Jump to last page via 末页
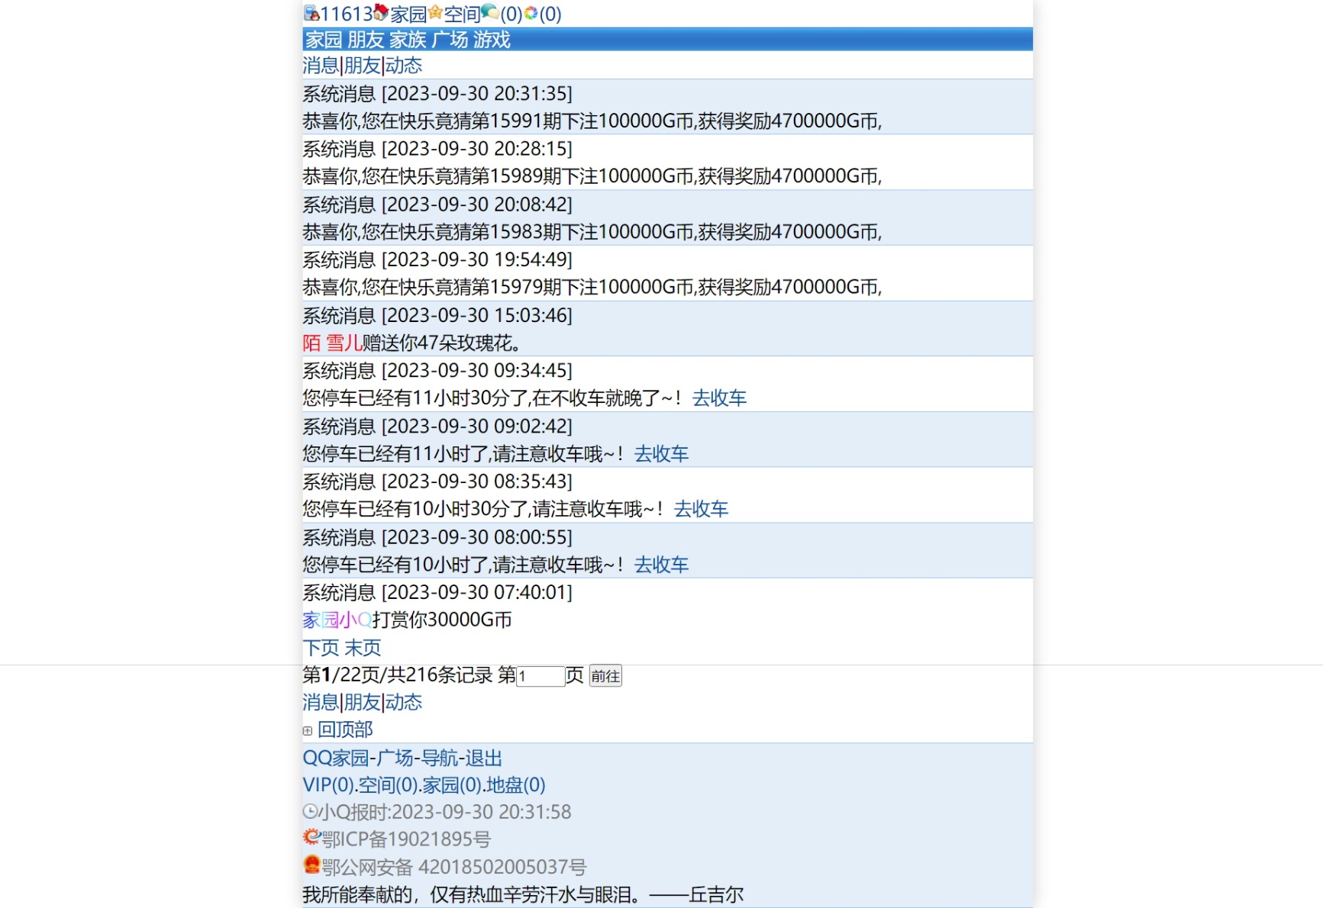 [364, 648]
